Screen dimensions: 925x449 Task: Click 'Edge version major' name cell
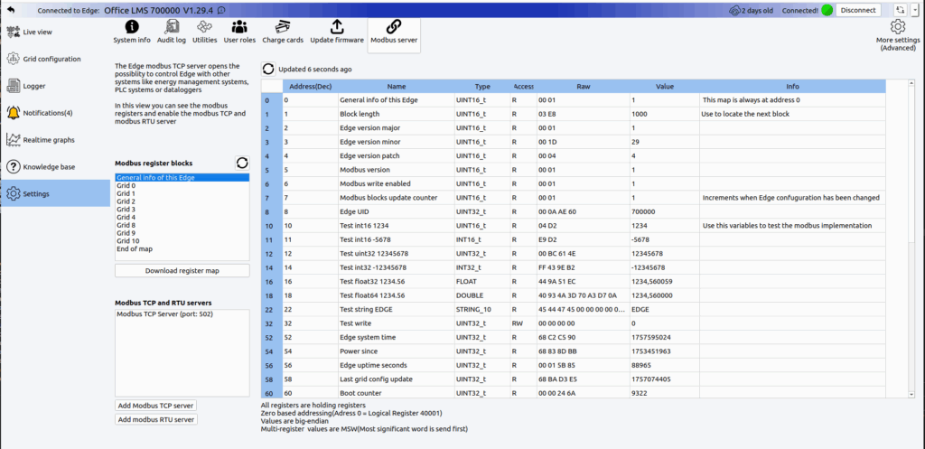[397, 128]
